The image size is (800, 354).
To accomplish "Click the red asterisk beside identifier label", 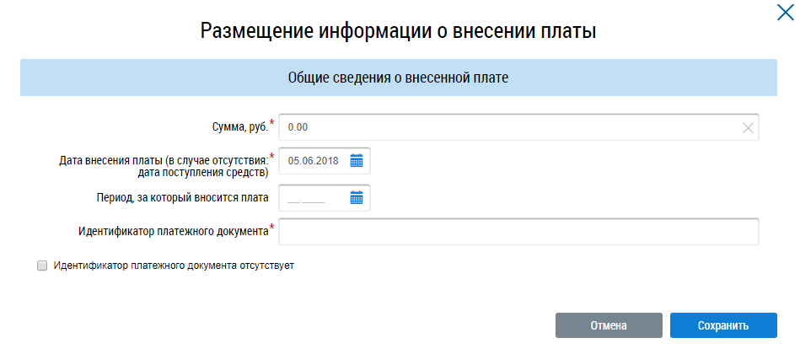I will (x=272, y=227).
